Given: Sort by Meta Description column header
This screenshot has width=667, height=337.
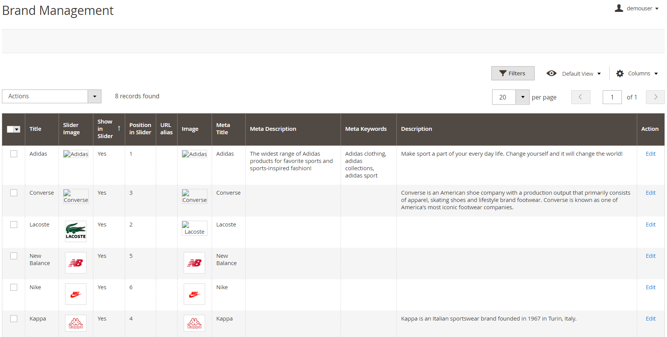Looking at the screenshot, I should 293,129.
